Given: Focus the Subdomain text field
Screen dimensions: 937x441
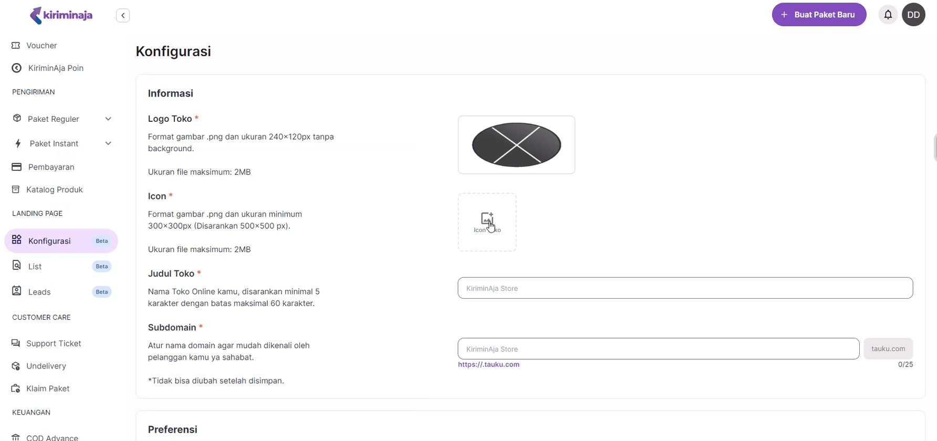Looking at the screenshot, I should [658, 349].
